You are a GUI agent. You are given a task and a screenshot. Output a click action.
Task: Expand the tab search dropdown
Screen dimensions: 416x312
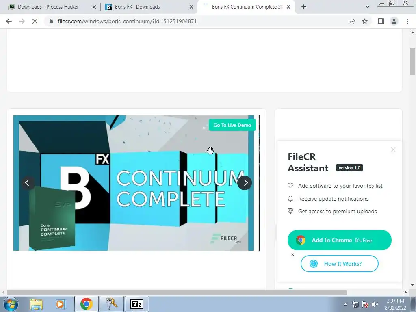pyautogui.click(x=367, y=7)
